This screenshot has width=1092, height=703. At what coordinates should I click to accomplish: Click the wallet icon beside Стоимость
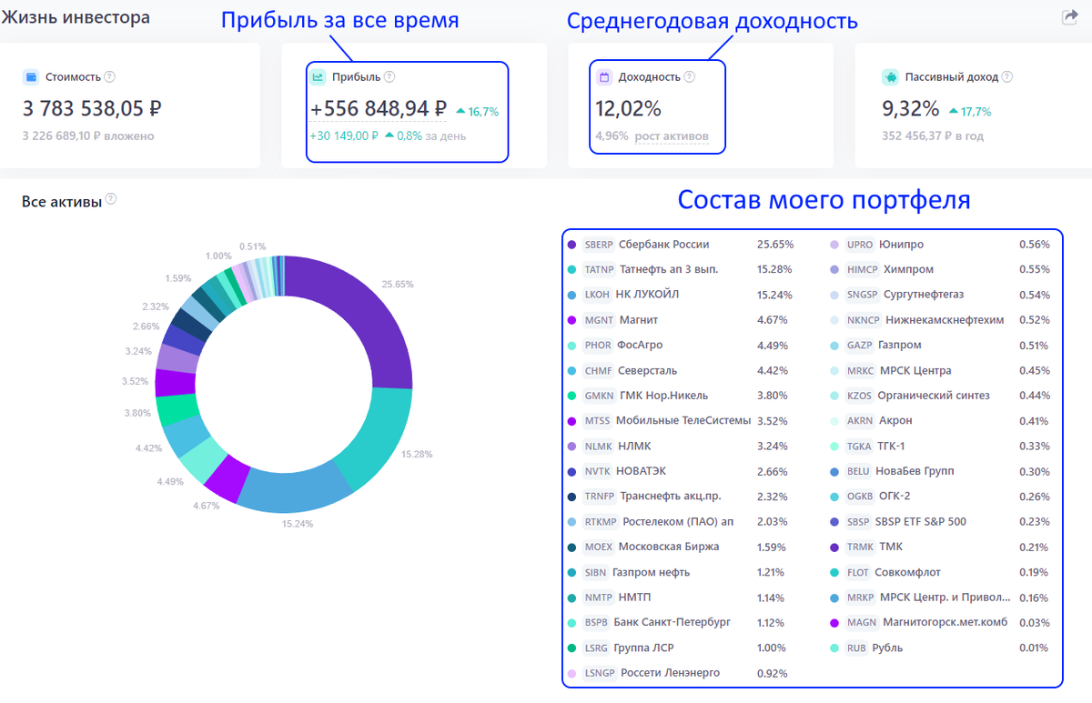coord(31,77)
